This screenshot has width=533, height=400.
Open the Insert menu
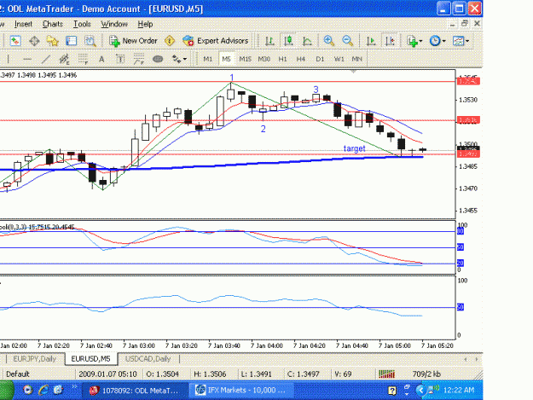[x=23, y=24]
